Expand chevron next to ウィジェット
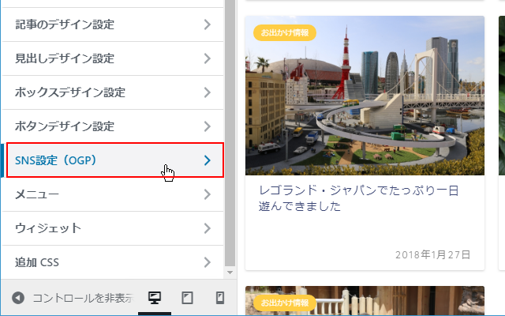The image size is (505, 316). pos(208,228)
